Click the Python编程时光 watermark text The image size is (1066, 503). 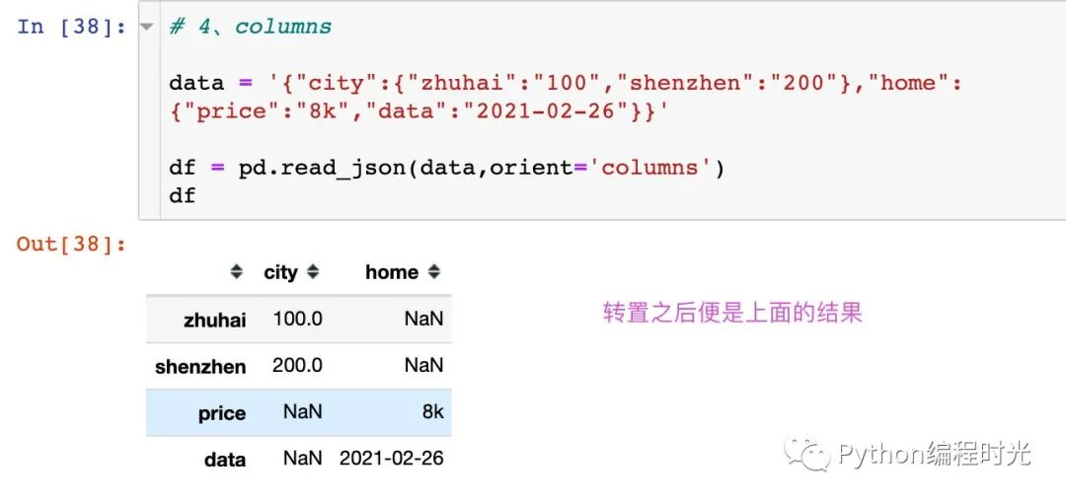934,454
